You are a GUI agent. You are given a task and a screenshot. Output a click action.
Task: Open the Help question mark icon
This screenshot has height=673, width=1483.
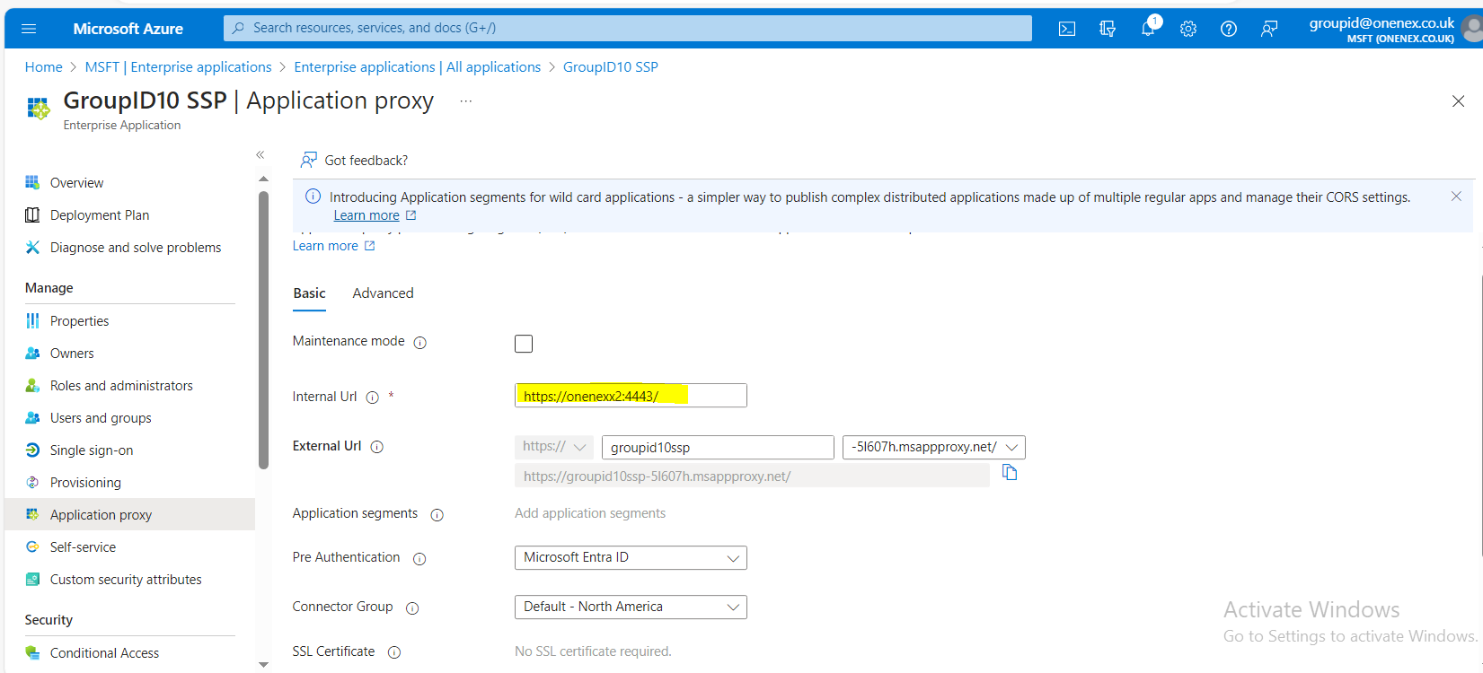tap(1229, 29)
